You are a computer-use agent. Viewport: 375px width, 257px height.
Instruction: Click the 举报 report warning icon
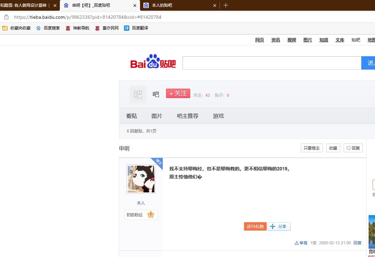(296, 243)
